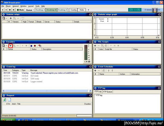
Task: Remove relay using minus icon in Statistic relays
Action: click(18, 18)
